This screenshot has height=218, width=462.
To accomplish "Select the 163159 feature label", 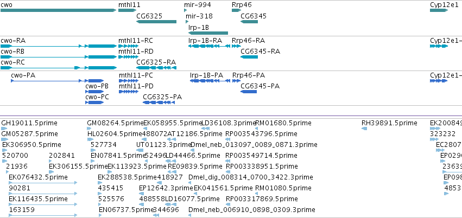I will coord(22,210).
